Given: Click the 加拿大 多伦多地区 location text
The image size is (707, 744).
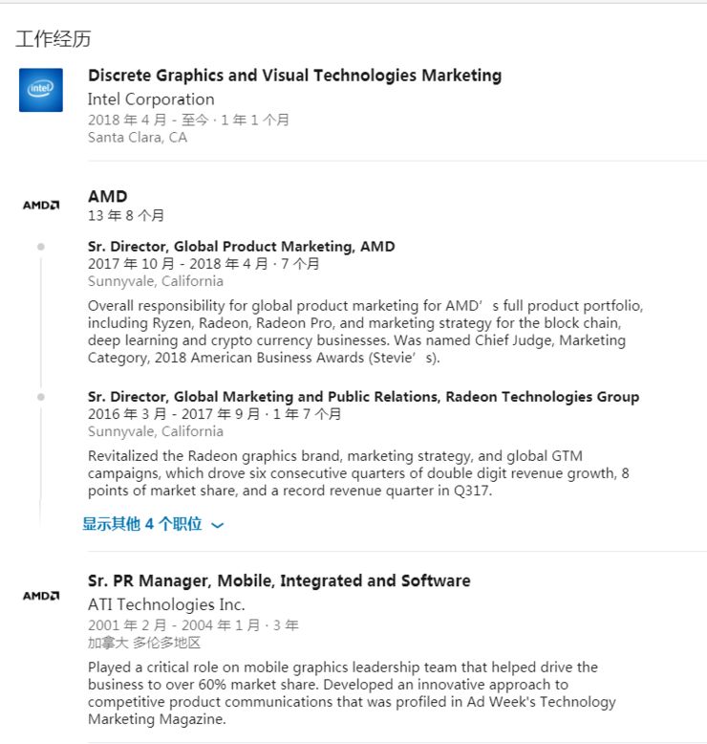Looking at the screenshot, I should click(x=144, y=643).
